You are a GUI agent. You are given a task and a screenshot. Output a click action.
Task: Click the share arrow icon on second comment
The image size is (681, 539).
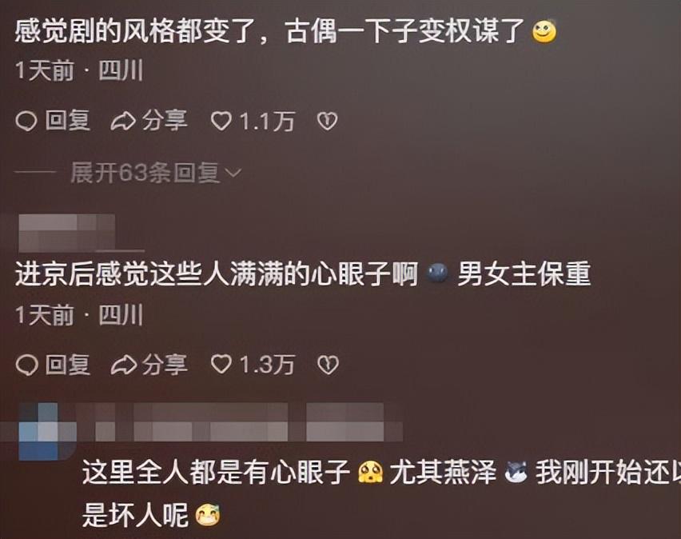click(x=123, y=365)
